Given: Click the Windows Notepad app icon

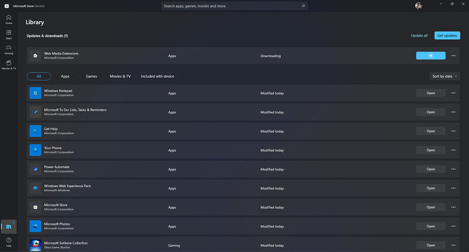Looking at the screenshot, I should tap(35, 93).
